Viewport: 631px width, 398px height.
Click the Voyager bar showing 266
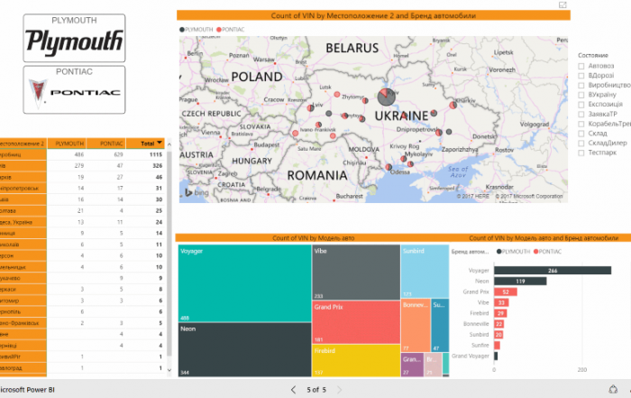pos(553,271)
